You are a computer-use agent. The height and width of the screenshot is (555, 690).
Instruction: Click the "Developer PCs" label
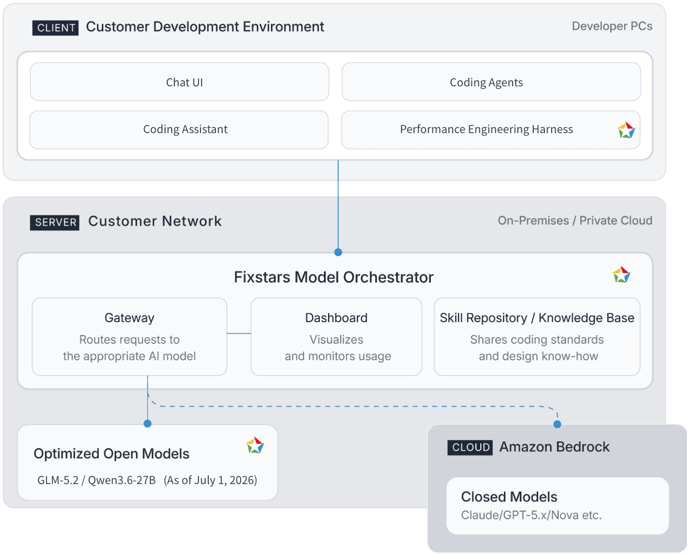pos(612,26)
